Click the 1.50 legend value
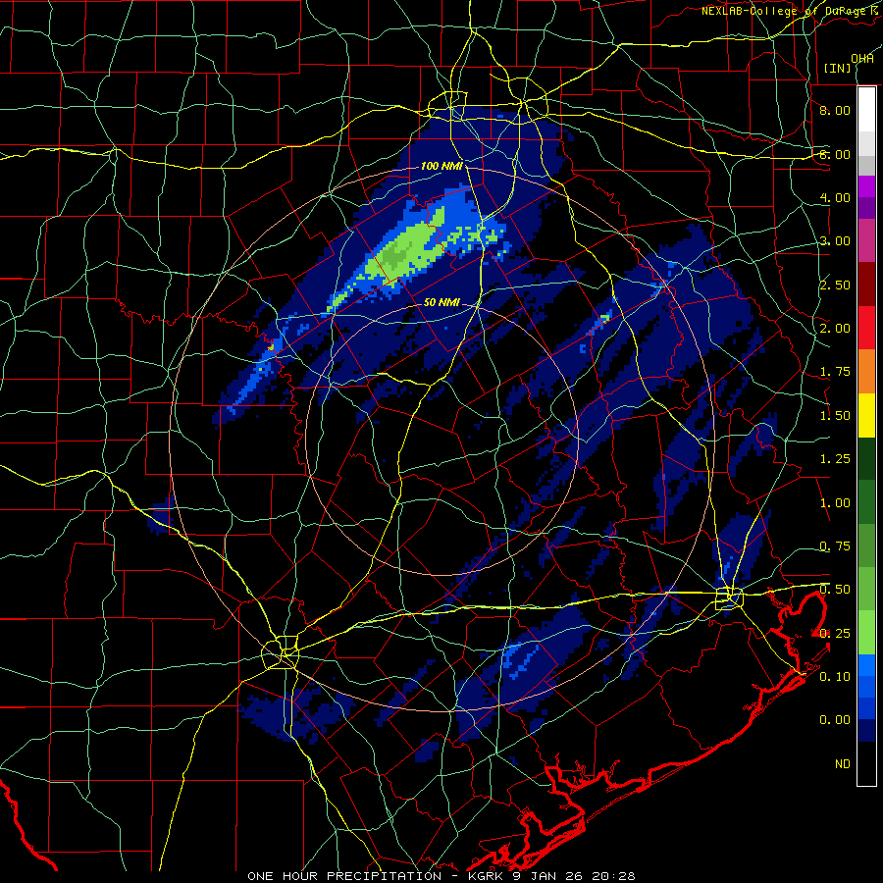Image resolution: width=883 pixels, height=883 pixels. (835, 416)
